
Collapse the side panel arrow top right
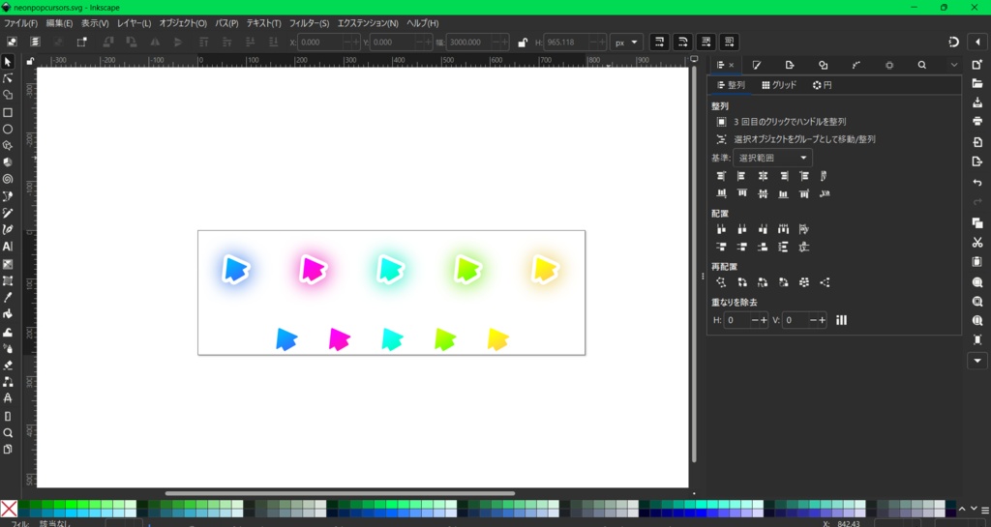click(x=977, y=43)
